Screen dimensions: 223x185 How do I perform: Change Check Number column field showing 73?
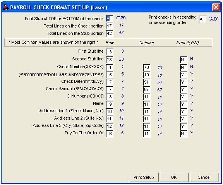click(146, 67)
